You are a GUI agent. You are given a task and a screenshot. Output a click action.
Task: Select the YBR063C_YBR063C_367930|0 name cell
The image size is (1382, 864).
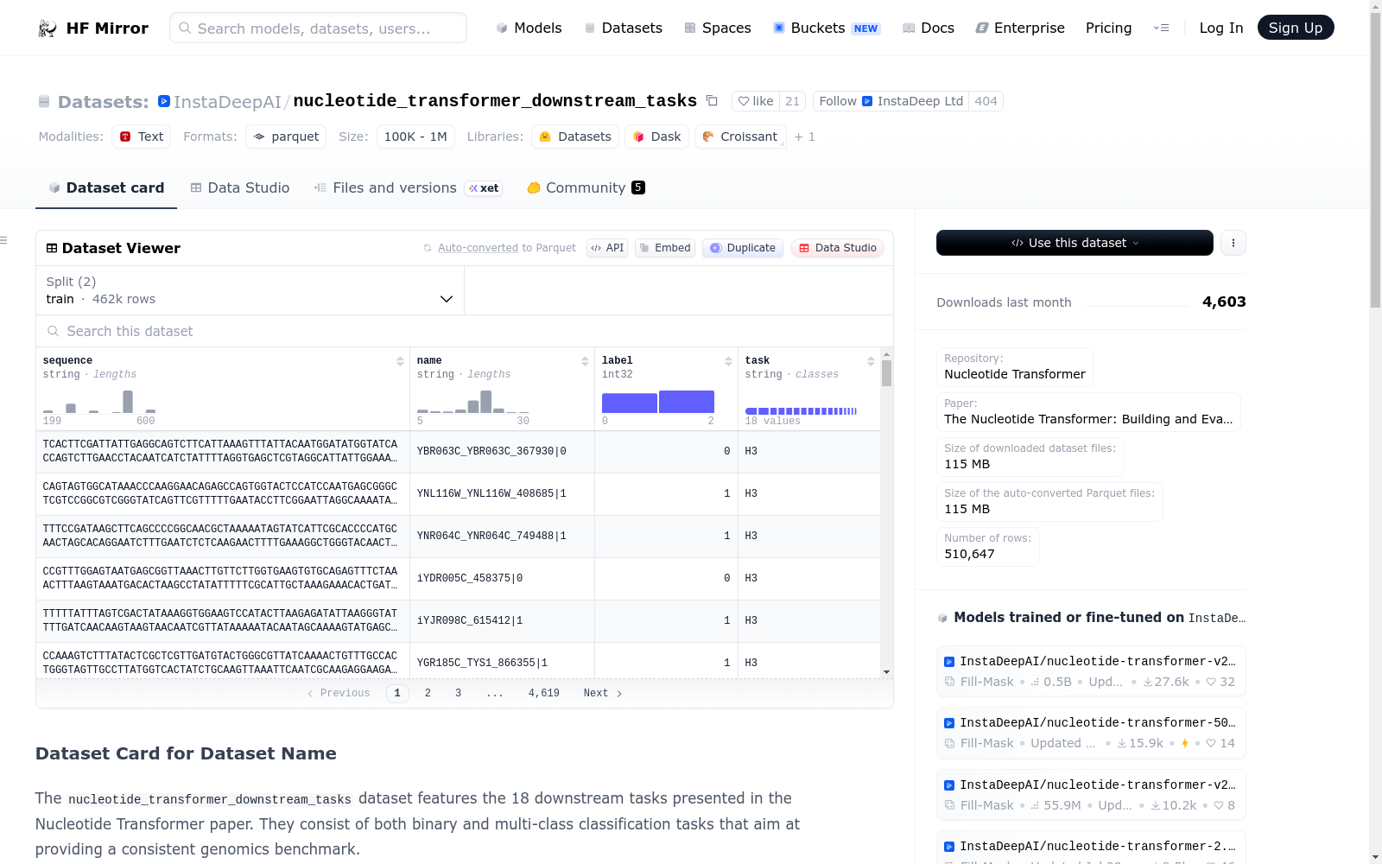[x=503, y=452]
